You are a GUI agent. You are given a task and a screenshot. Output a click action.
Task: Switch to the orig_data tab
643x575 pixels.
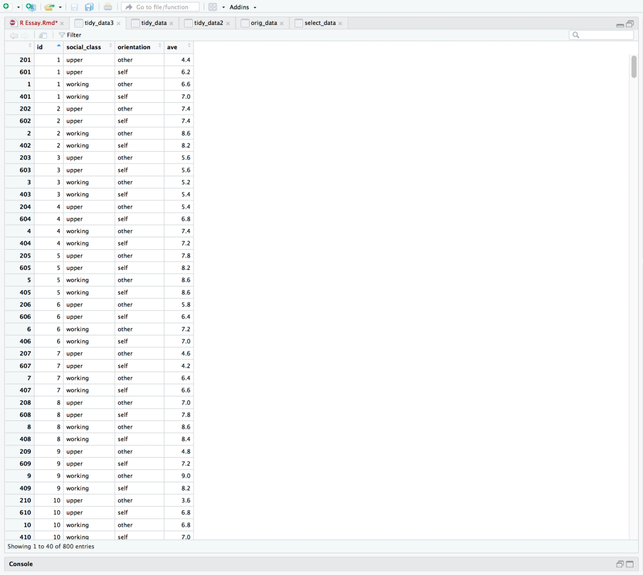[264, 23]
